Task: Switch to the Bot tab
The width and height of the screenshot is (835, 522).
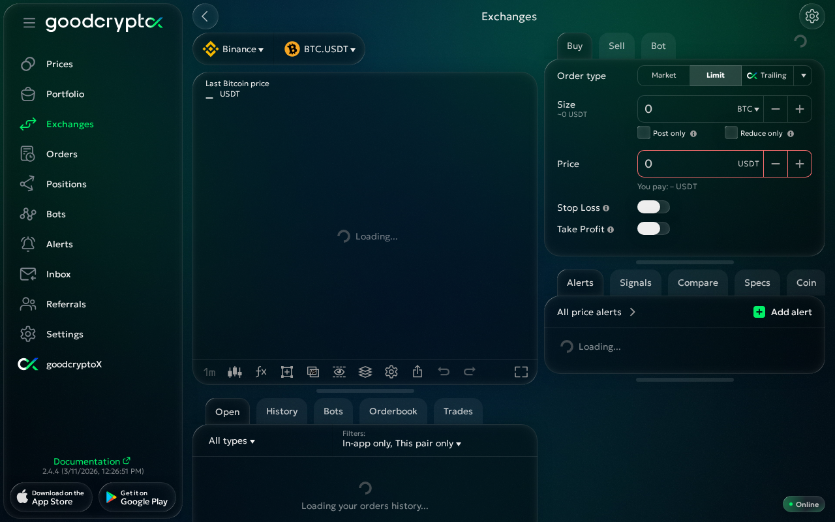Action: [658, 46]
